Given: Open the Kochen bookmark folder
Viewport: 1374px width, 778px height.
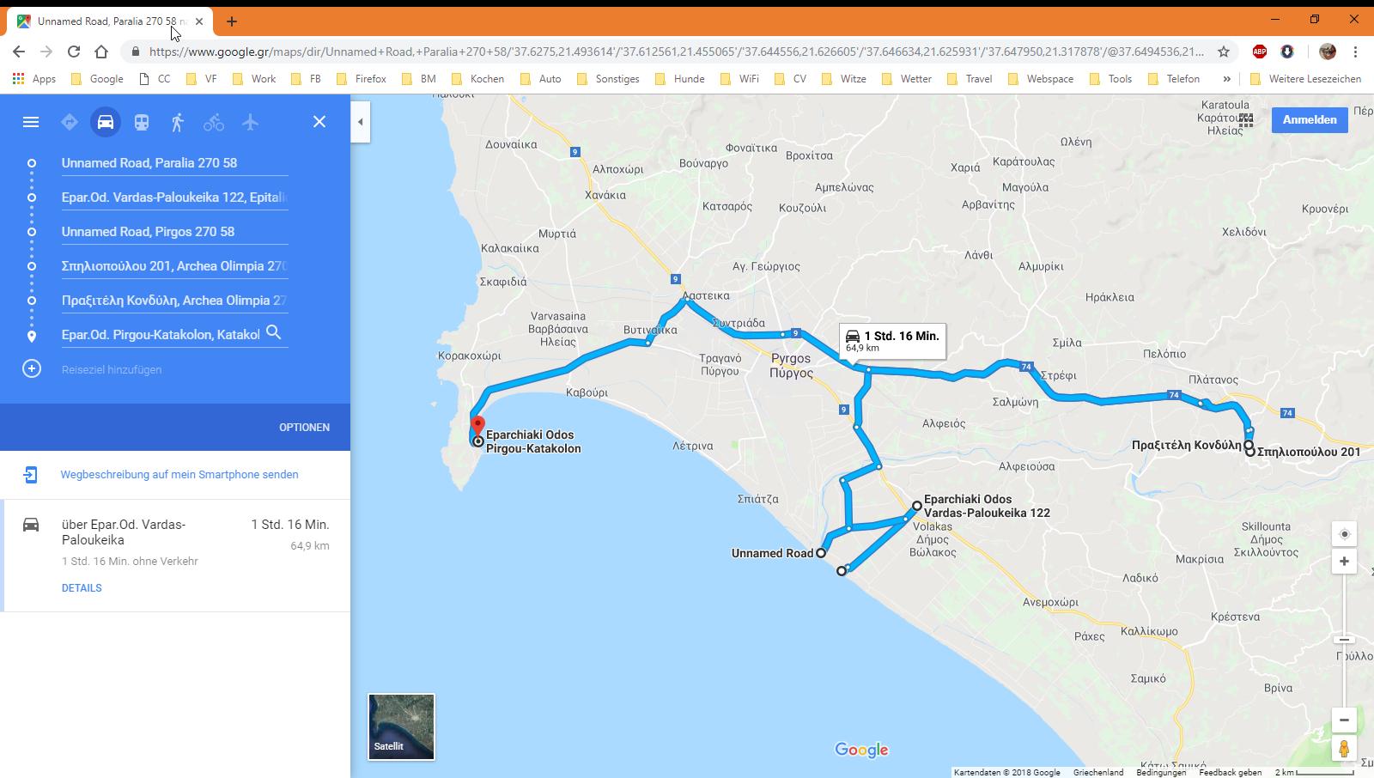Looking at the screenshot, I should (x=477, y=79).
